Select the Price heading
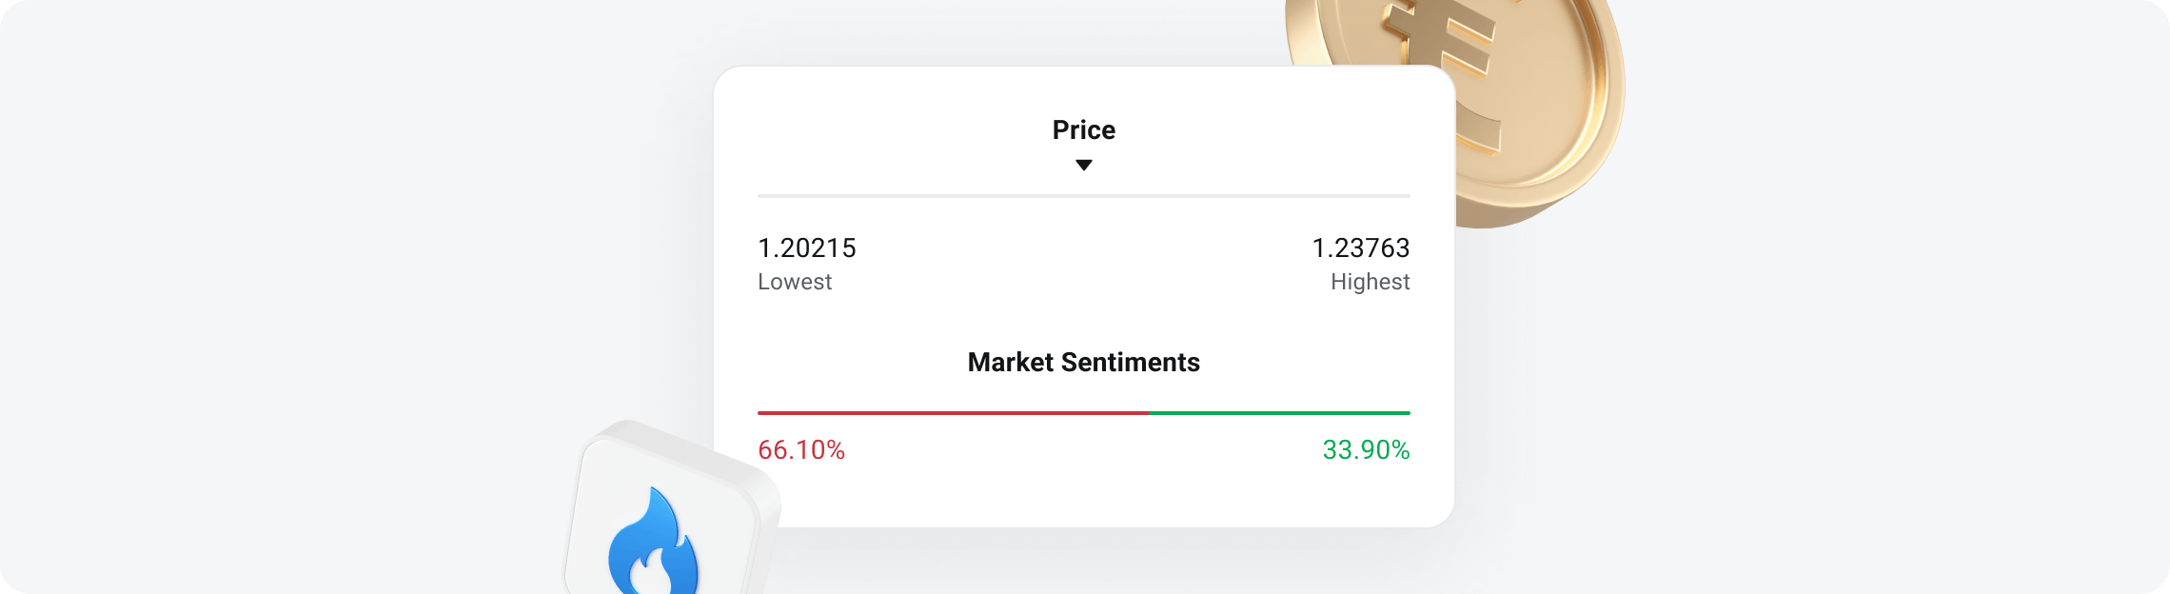 pos(1083,129)
